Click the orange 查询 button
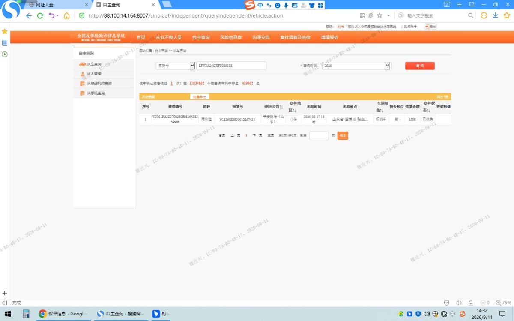 point(420,66)
